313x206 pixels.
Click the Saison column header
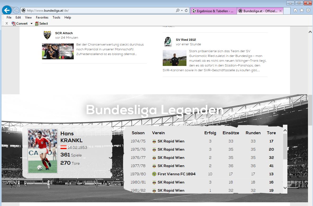[x=138, y=133]
